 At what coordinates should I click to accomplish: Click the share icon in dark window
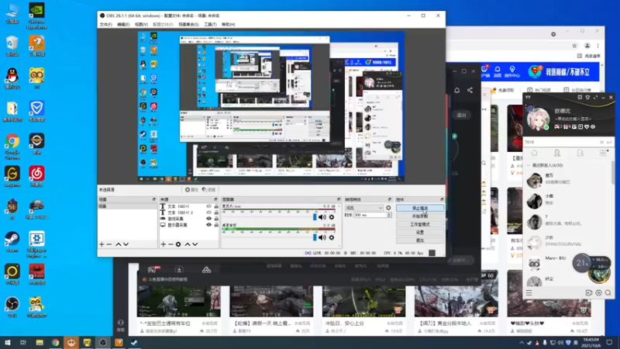(x=470, y=90)
